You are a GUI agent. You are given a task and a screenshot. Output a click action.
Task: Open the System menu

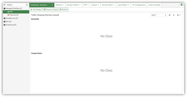coord(95,5)
